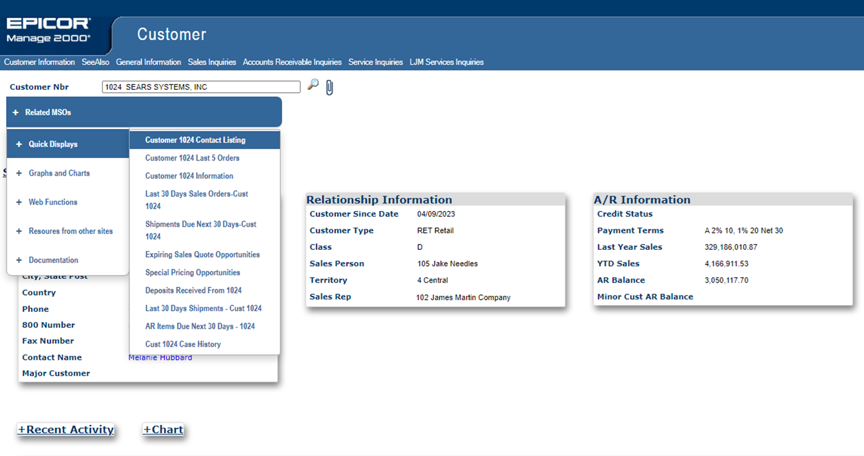The image size is (864, 456).
Task: Select Customer 1024 Contact Listing
Action: coord(205,140)
